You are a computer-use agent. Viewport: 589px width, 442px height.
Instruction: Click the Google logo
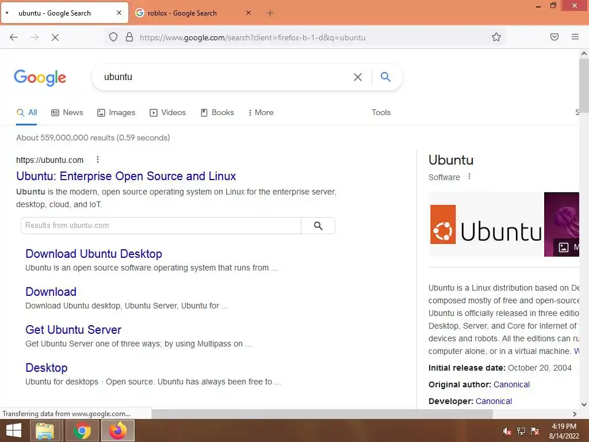pos(40,78)
